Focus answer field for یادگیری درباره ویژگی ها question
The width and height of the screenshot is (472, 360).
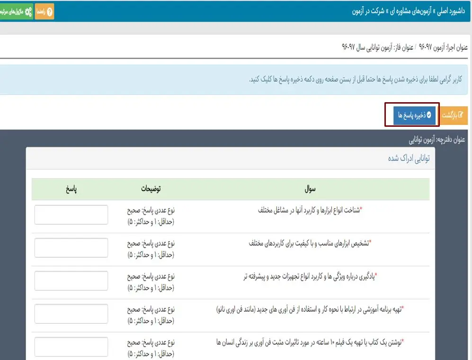tap(71, 281)
